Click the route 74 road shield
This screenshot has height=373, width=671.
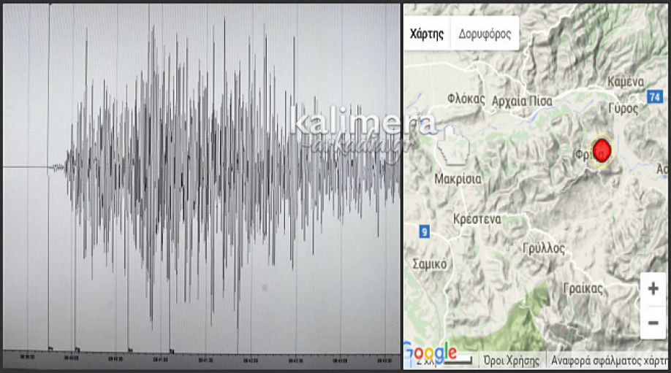point(655,96)
